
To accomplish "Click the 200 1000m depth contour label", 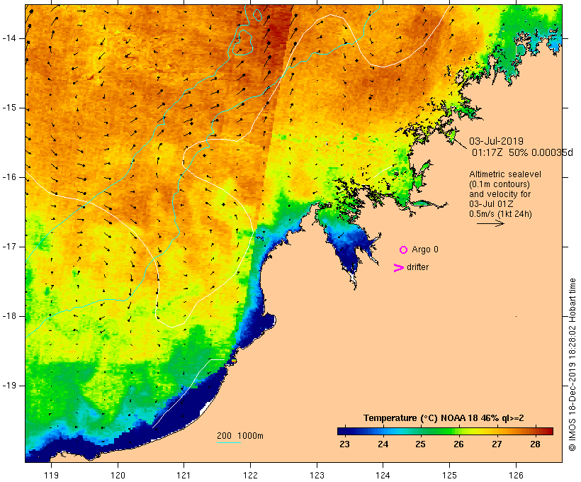I will click(x=240, y=436).
